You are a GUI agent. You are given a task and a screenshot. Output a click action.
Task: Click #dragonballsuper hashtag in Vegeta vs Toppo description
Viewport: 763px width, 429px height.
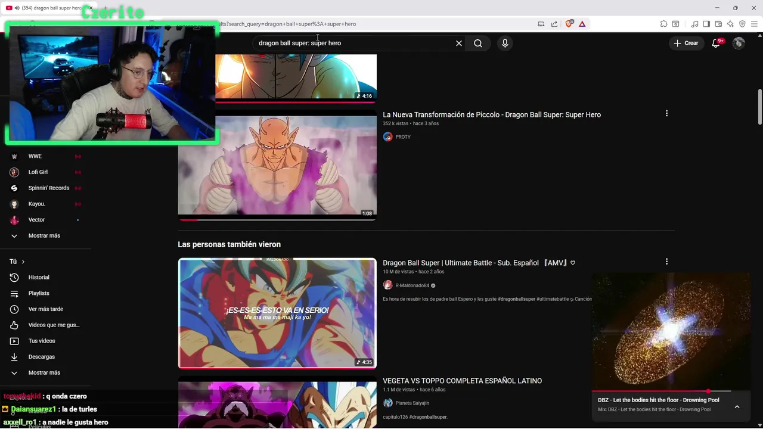coord(428,417)
